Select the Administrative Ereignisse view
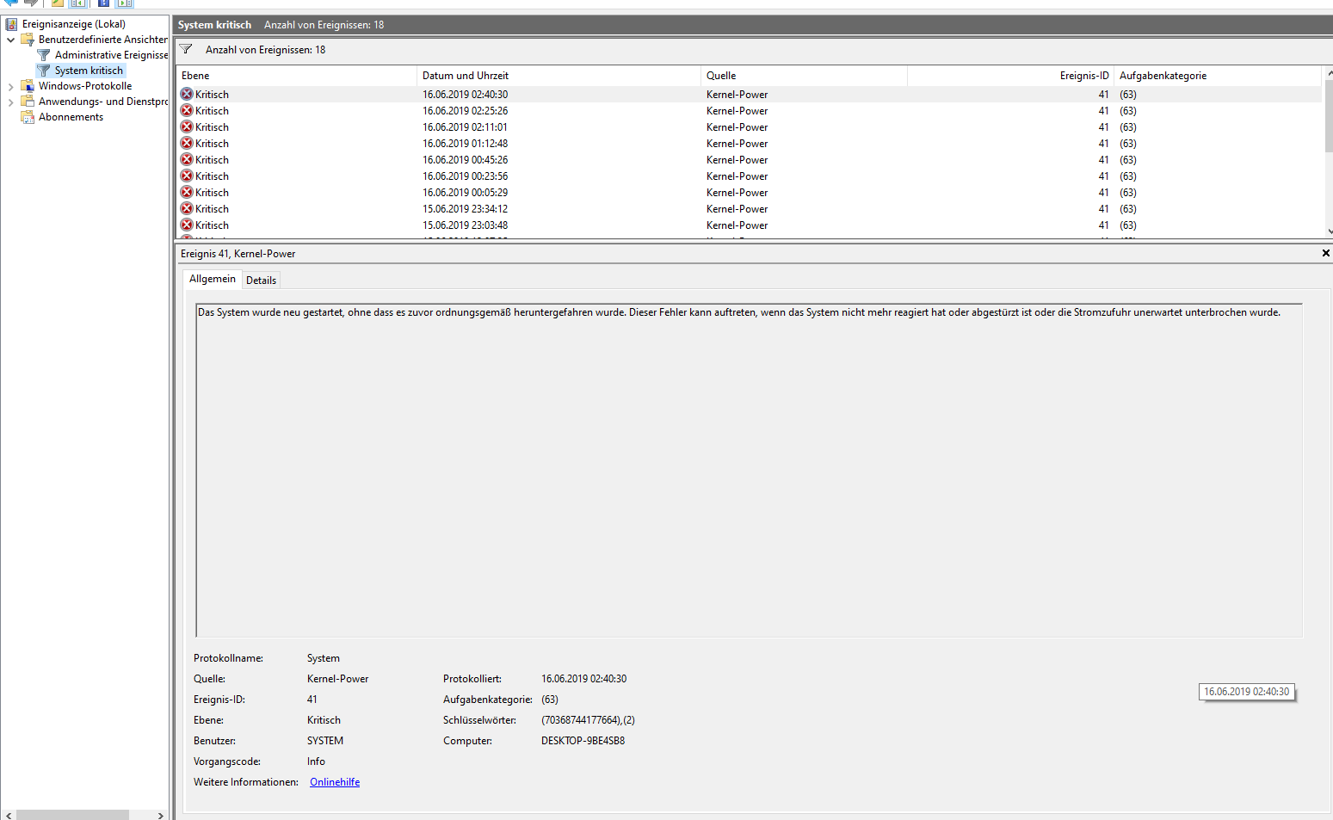Image resolution: width=1333 pixels, height=820 pixels. (111, 55)
